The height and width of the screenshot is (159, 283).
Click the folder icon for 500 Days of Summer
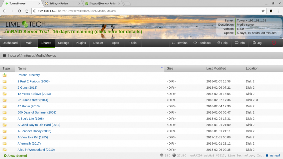click(x=5, y=112)
